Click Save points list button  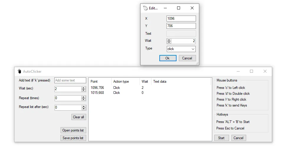[73, 138]
